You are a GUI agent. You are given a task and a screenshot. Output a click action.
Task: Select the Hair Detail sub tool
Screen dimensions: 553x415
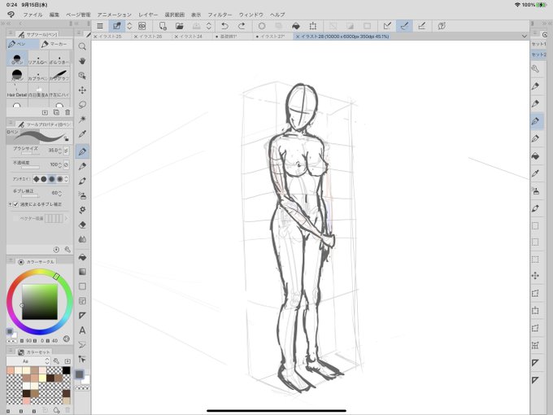(17, 90)
